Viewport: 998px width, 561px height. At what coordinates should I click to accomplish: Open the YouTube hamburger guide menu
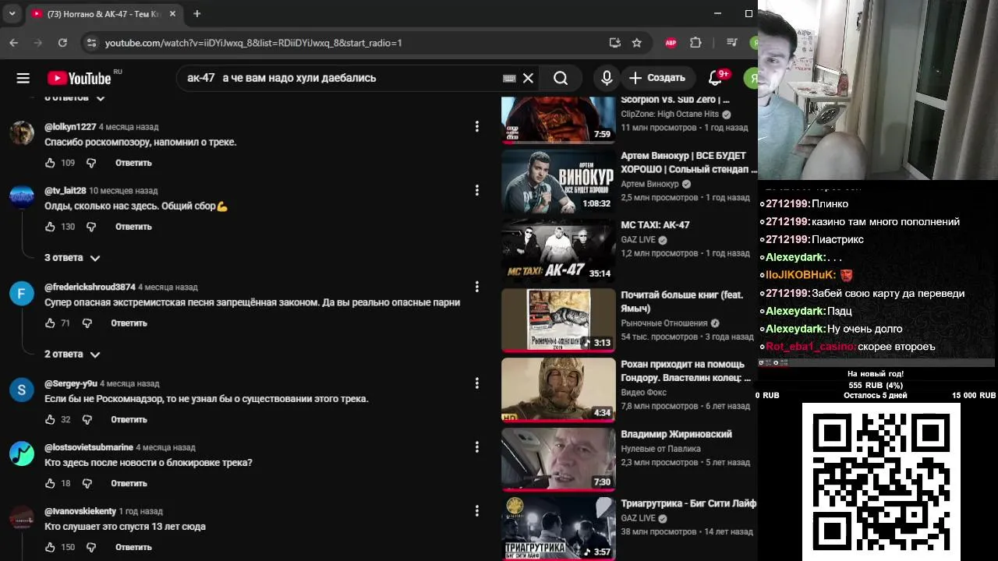(x=23, y=78)
